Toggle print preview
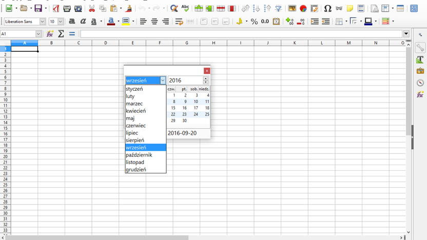Screen dimensions: 427x240 tap(78, 8)
